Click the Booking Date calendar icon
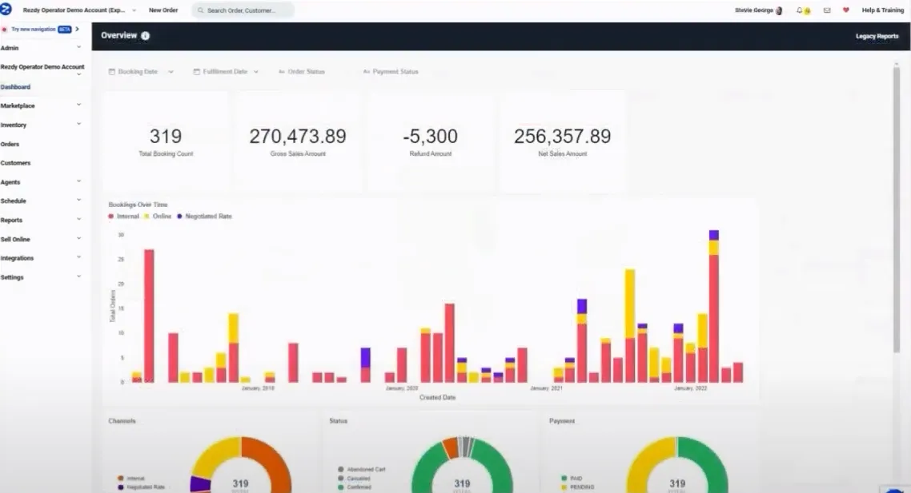 click(x=111, y=72)
